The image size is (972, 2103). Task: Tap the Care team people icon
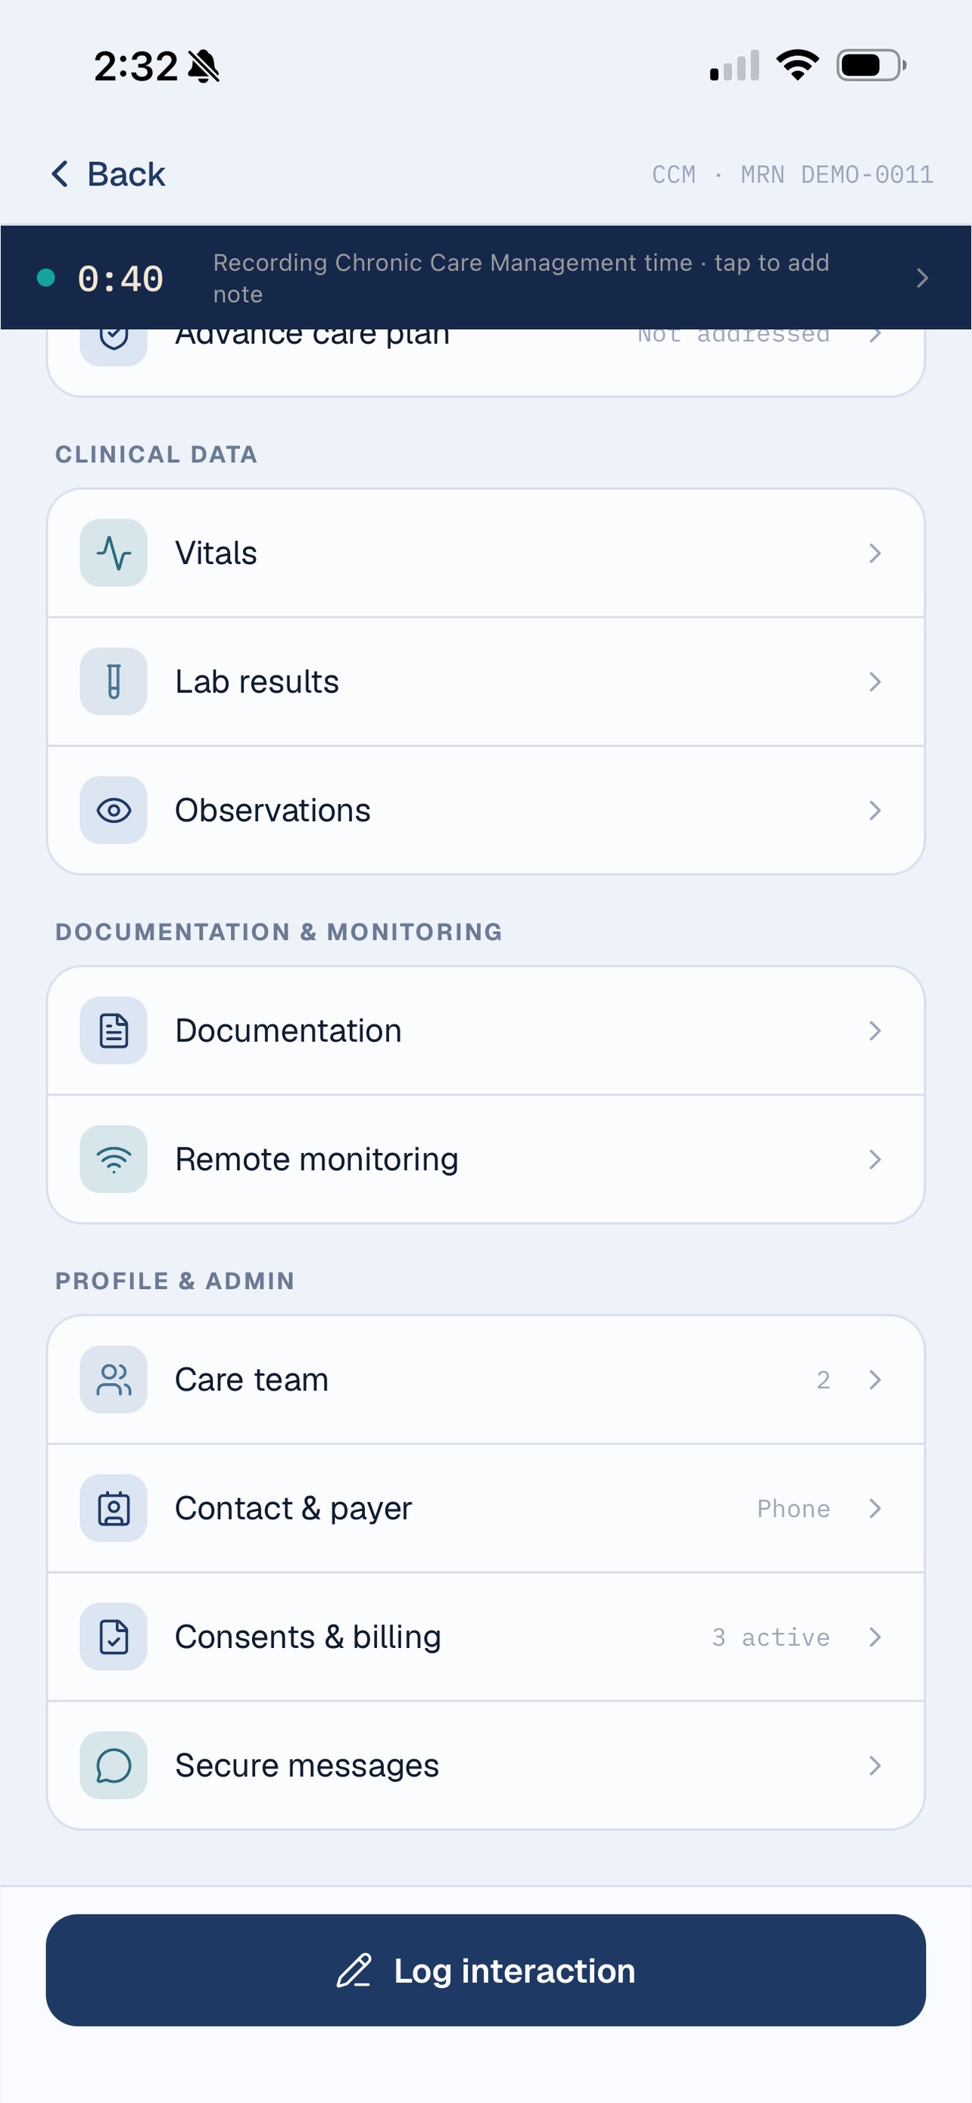click(x=114, y=1380)
